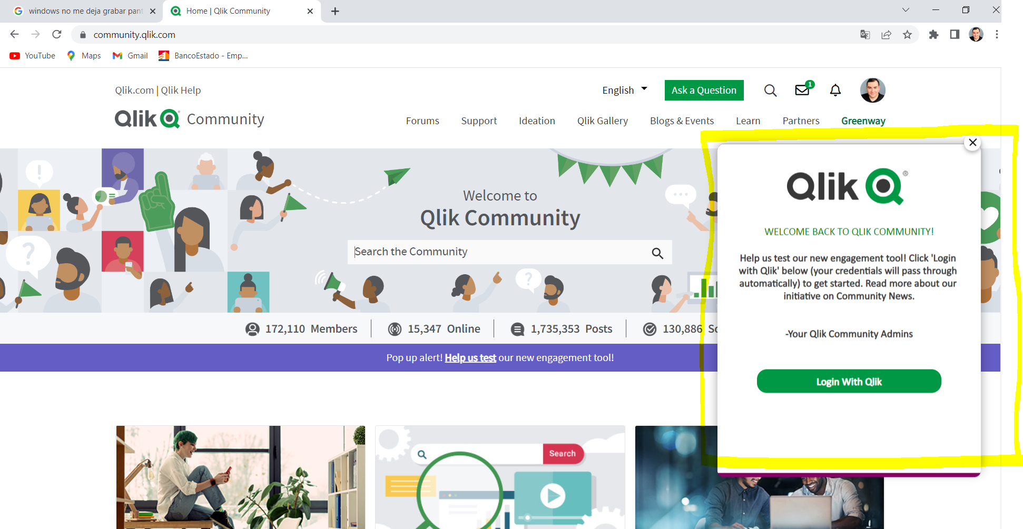Close the Qlik Community tab
This screenshot has height=529, width=1023.
310,11
